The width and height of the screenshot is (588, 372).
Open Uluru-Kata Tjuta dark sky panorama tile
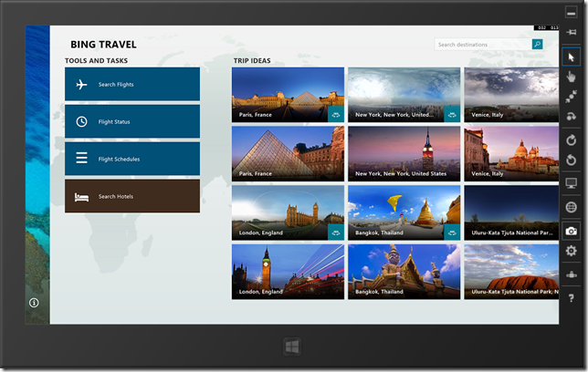(x=511, y=212)
